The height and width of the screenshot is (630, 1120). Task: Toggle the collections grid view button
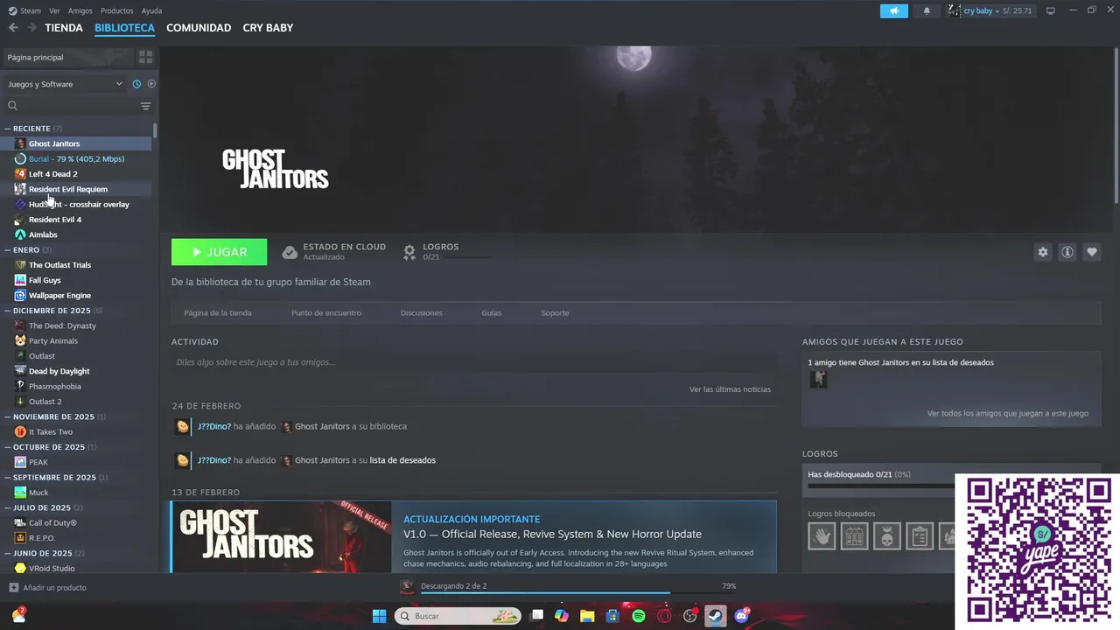click(145, 57)
